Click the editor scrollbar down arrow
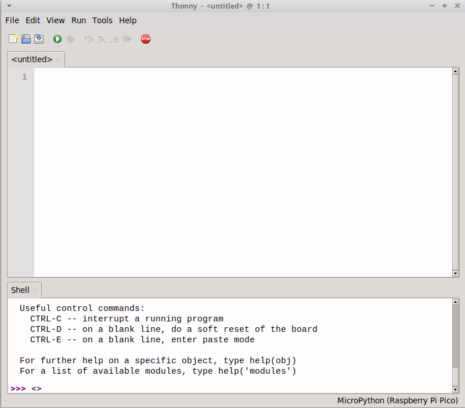465x408 pixels. point(455,273)
